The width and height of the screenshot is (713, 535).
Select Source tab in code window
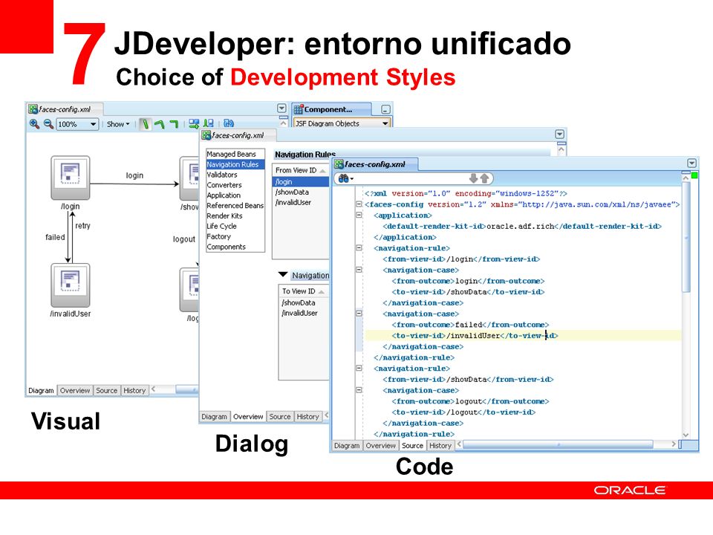tap(412, 446)
